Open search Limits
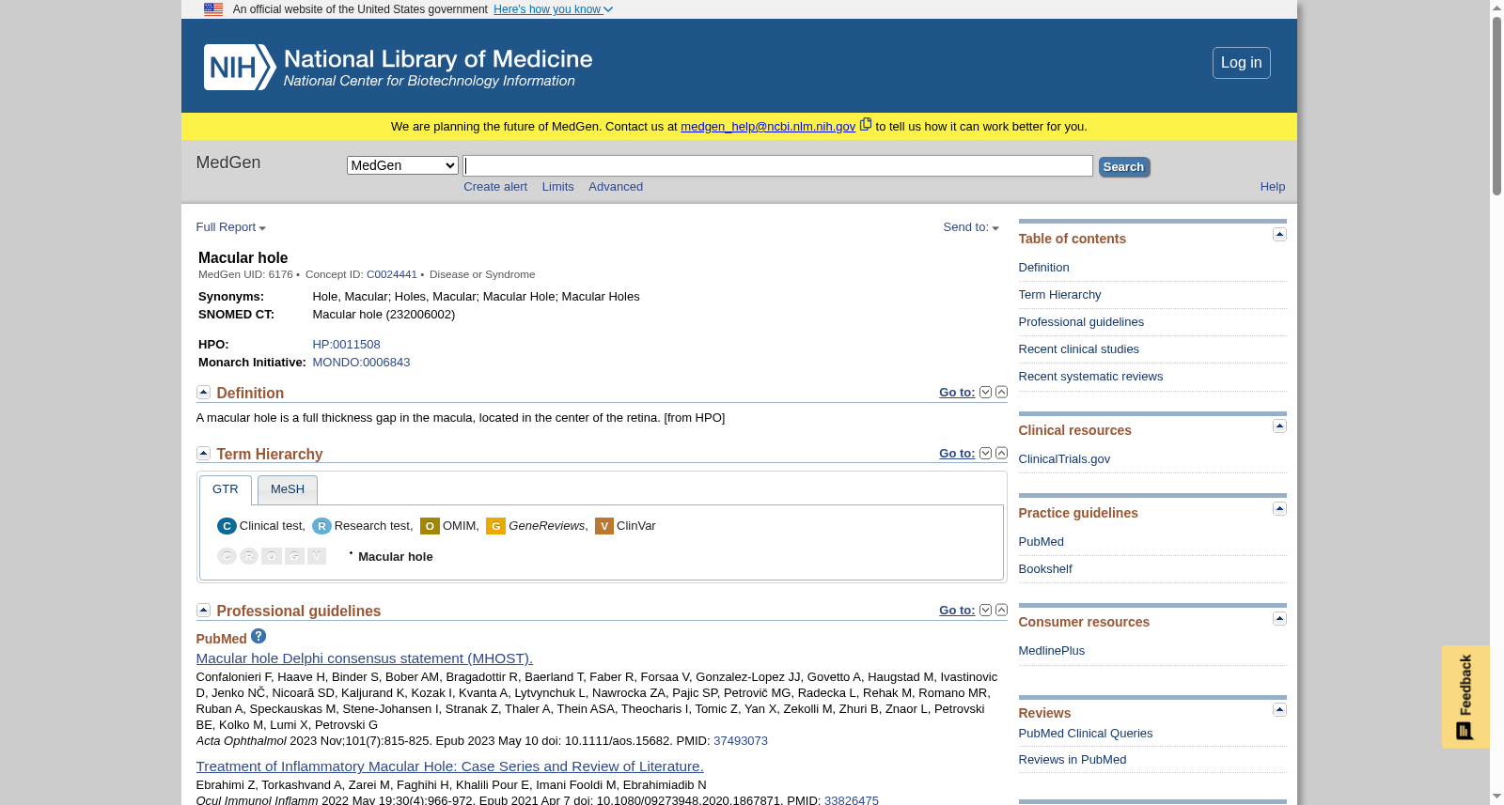 [557, 187]
